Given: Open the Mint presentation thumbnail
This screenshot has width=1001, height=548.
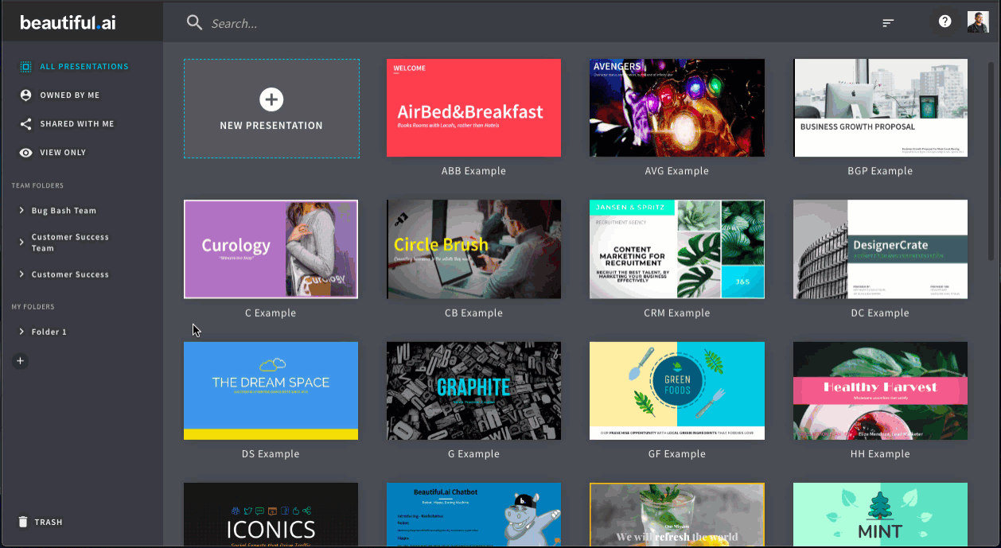Looking at the screenshot, I should pyautogui.click(x=880, y=514).
